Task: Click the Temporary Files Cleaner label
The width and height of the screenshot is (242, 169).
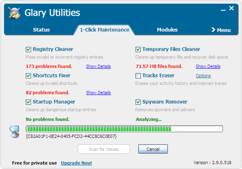Action: pos(171,49)
